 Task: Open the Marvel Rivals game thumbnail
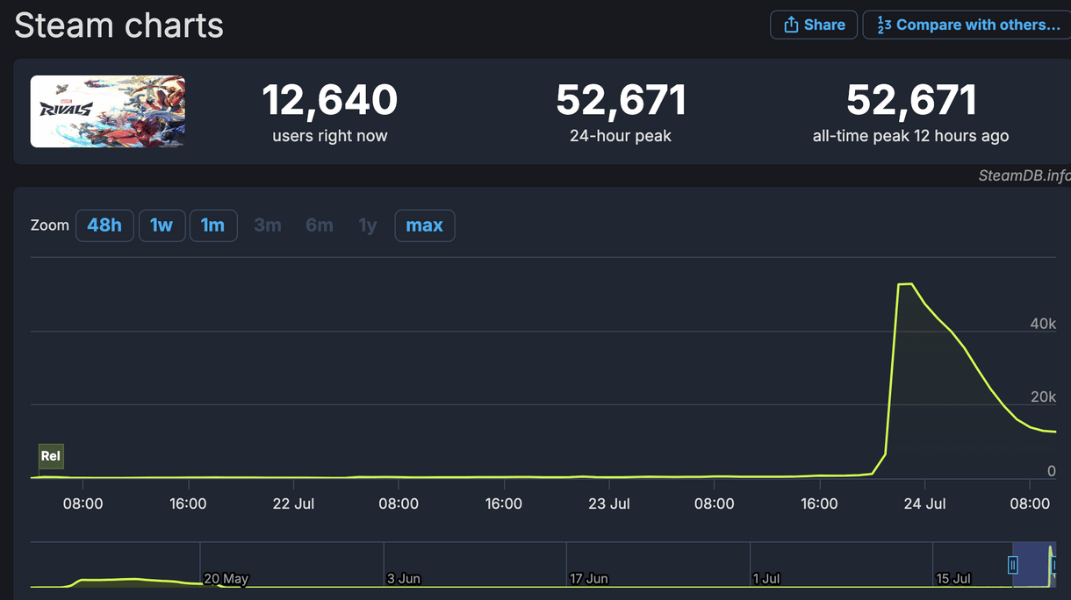tap(108, 111)
